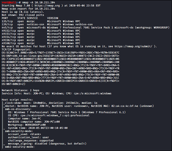Click the Computer name: Jon-PC line
Viewport: 172px width, 151px height.
click(24, 119)
